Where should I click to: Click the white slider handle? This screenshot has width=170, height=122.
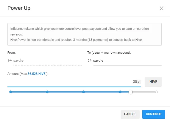pyautogui.click(x=130, y=92)
